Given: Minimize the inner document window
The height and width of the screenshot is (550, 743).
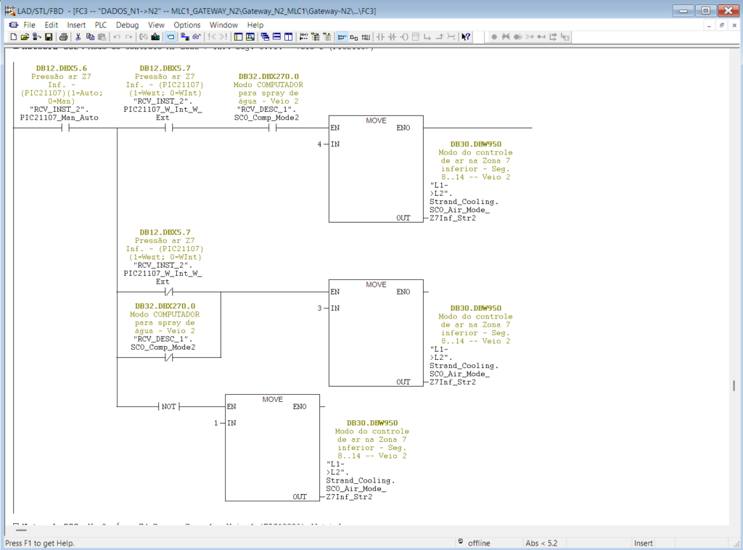Looking at the screenshot, I should (x=709, y=25).
